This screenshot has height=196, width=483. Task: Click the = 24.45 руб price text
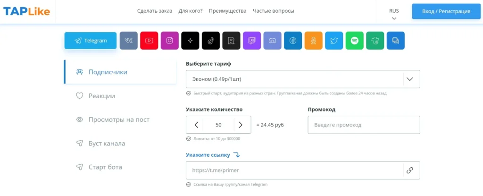pyautogui.click(x=270, y=125)
